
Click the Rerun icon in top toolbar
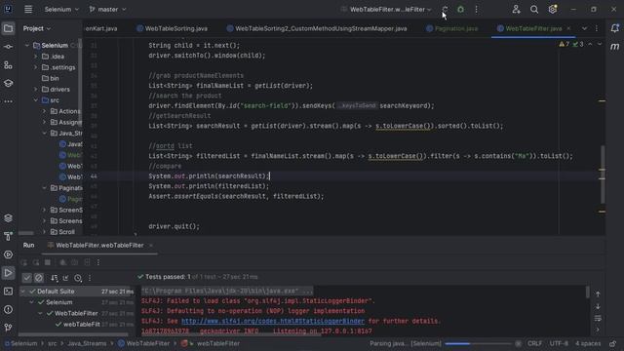445,9
